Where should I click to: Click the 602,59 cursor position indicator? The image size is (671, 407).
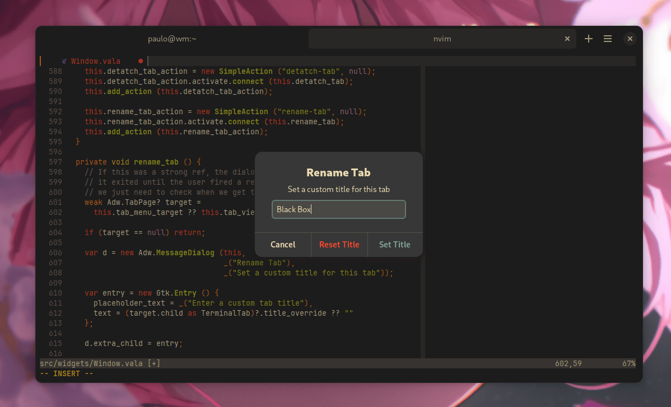click(568, 363)
